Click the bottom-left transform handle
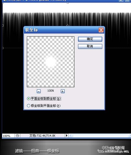This screenshot has height=155, width=131. coord(3,48)
